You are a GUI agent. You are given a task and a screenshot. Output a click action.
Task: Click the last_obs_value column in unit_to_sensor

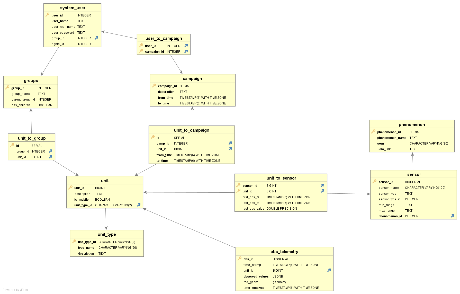click(253, 209)
